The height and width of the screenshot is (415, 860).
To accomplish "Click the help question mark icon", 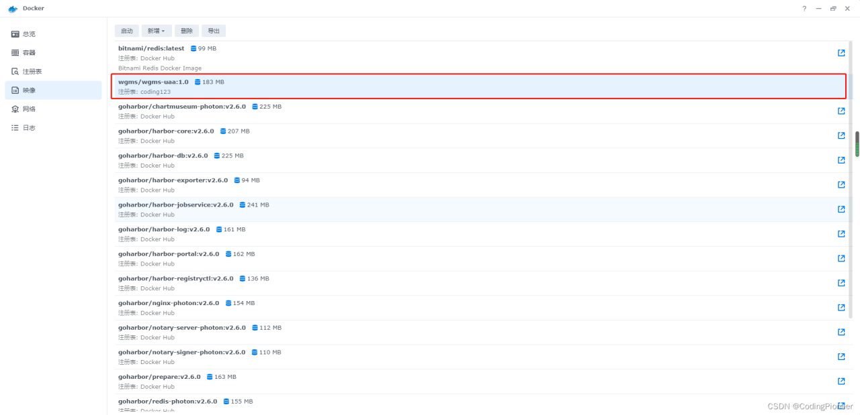I will pyautogui.click(x=804, y=8).
